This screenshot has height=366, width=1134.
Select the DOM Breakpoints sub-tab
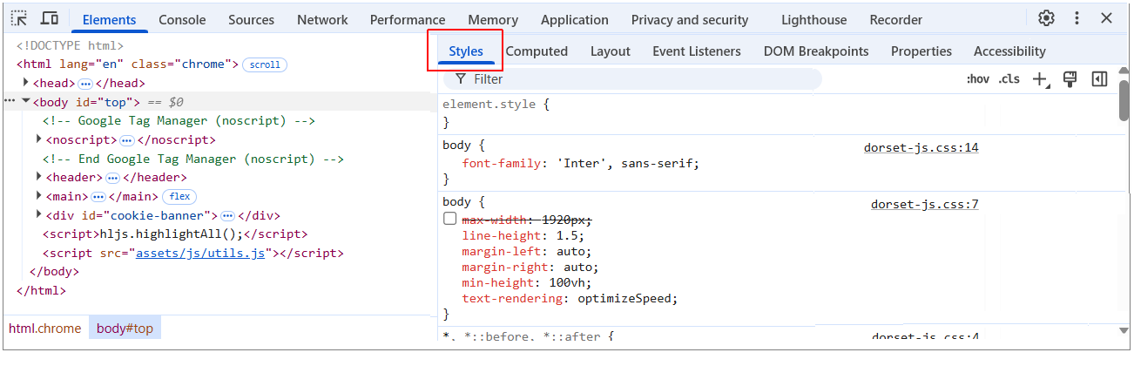click(816, 51)
